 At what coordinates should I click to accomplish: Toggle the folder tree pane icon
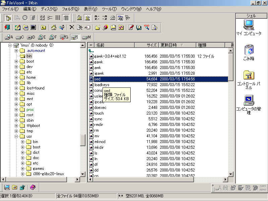click(x=8, y=18)
